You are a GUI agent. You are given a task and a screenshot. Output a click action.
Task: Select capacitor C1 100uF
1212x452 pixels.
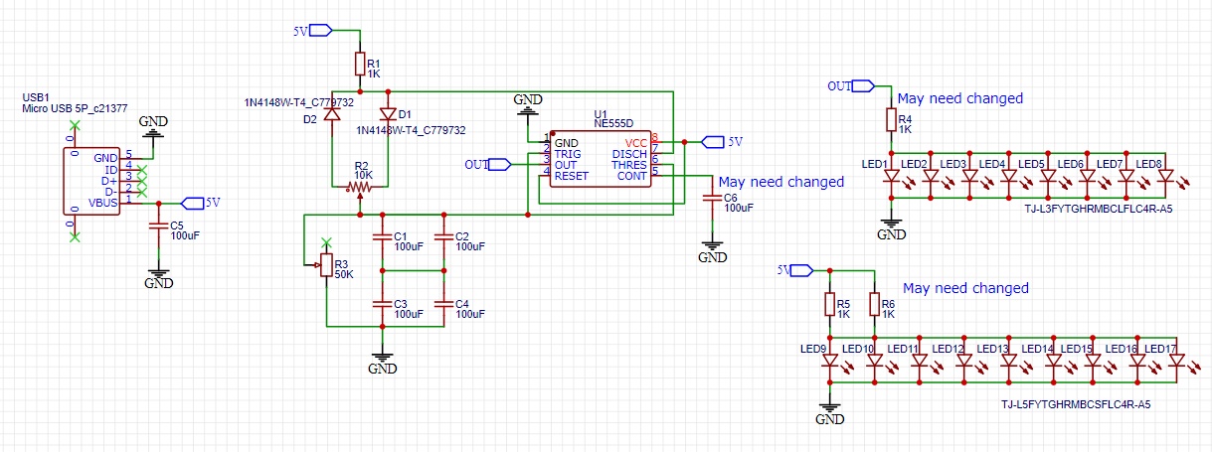[381, 237]
